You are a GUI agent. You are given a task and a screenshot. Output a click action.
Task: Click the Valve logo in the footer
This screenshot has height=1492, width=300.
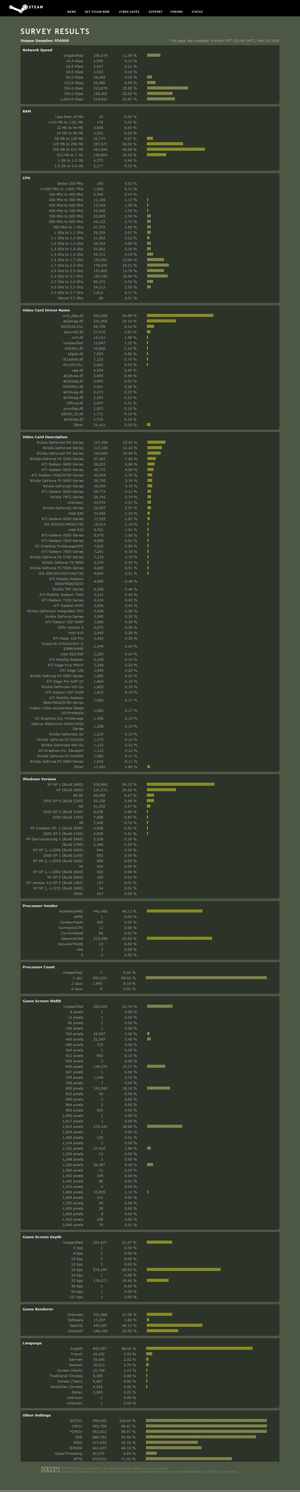coord(50,1470)
